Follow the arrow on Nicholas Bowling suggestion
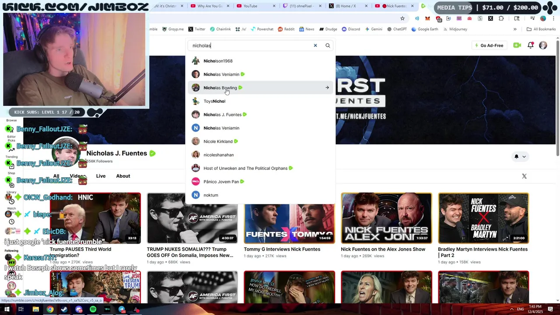This screenshot has height=315, width=560. [327, 88]
